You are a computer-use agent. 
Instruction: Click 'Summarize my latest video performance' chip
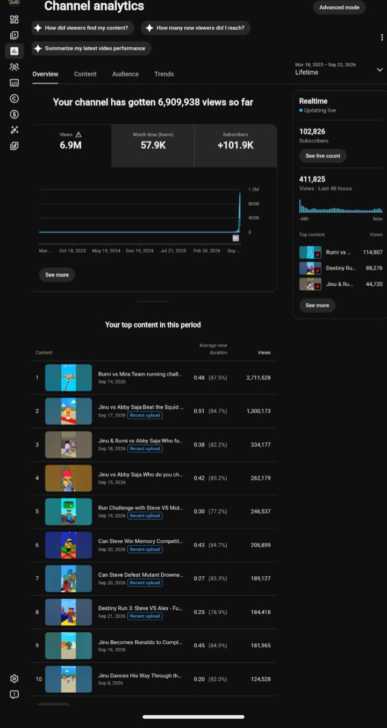coord(91,48)
